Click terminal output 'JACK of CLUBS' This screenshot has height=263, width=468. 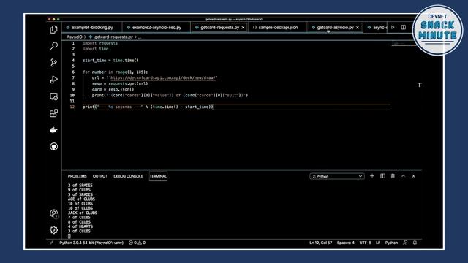pyautogui.click(x=83, y=213)
